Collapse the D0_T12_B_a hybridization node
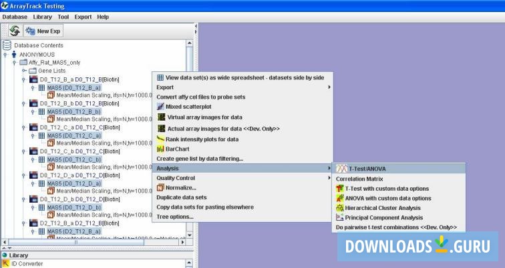This screenshot has height=268, width=505. point(23,79)
